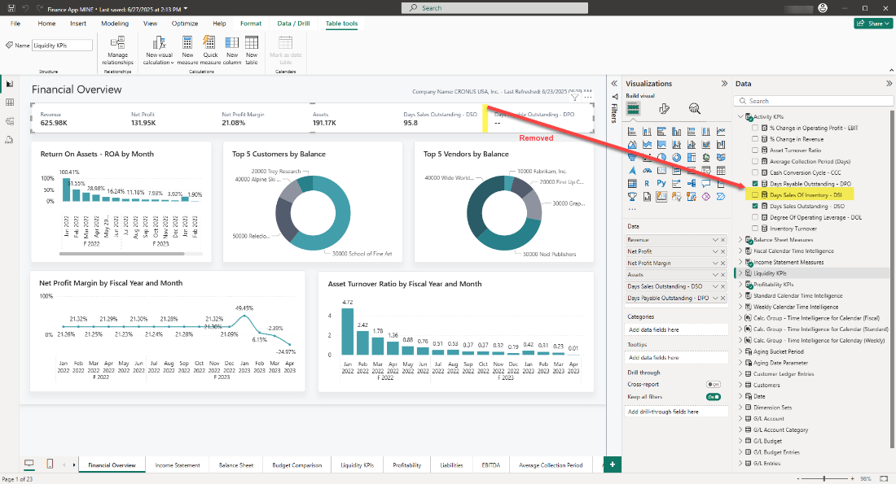Check Cash Conversion Cycle - CCC
Image resolution: width=896 pixels, height=484 pixels.
point(755,172)
